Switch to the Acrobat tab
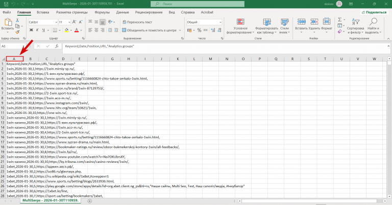This screenshot has width=392, height=205. click(207, 12)
